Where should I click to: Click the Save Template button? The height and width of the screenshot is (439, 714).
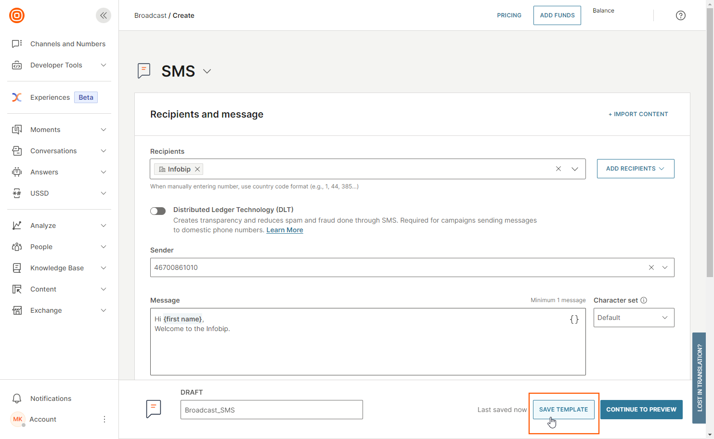tap(563, 410)
